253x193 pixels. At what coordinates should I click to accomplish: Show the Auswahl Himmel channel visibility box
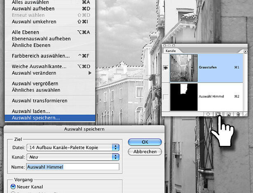[x=165, y=97]
